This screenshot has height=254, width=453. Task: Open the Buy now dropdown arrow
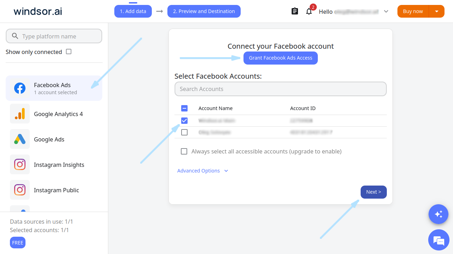[437, 11]
